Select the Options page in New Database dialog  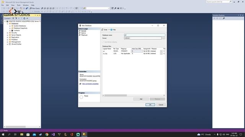point(83,33)
